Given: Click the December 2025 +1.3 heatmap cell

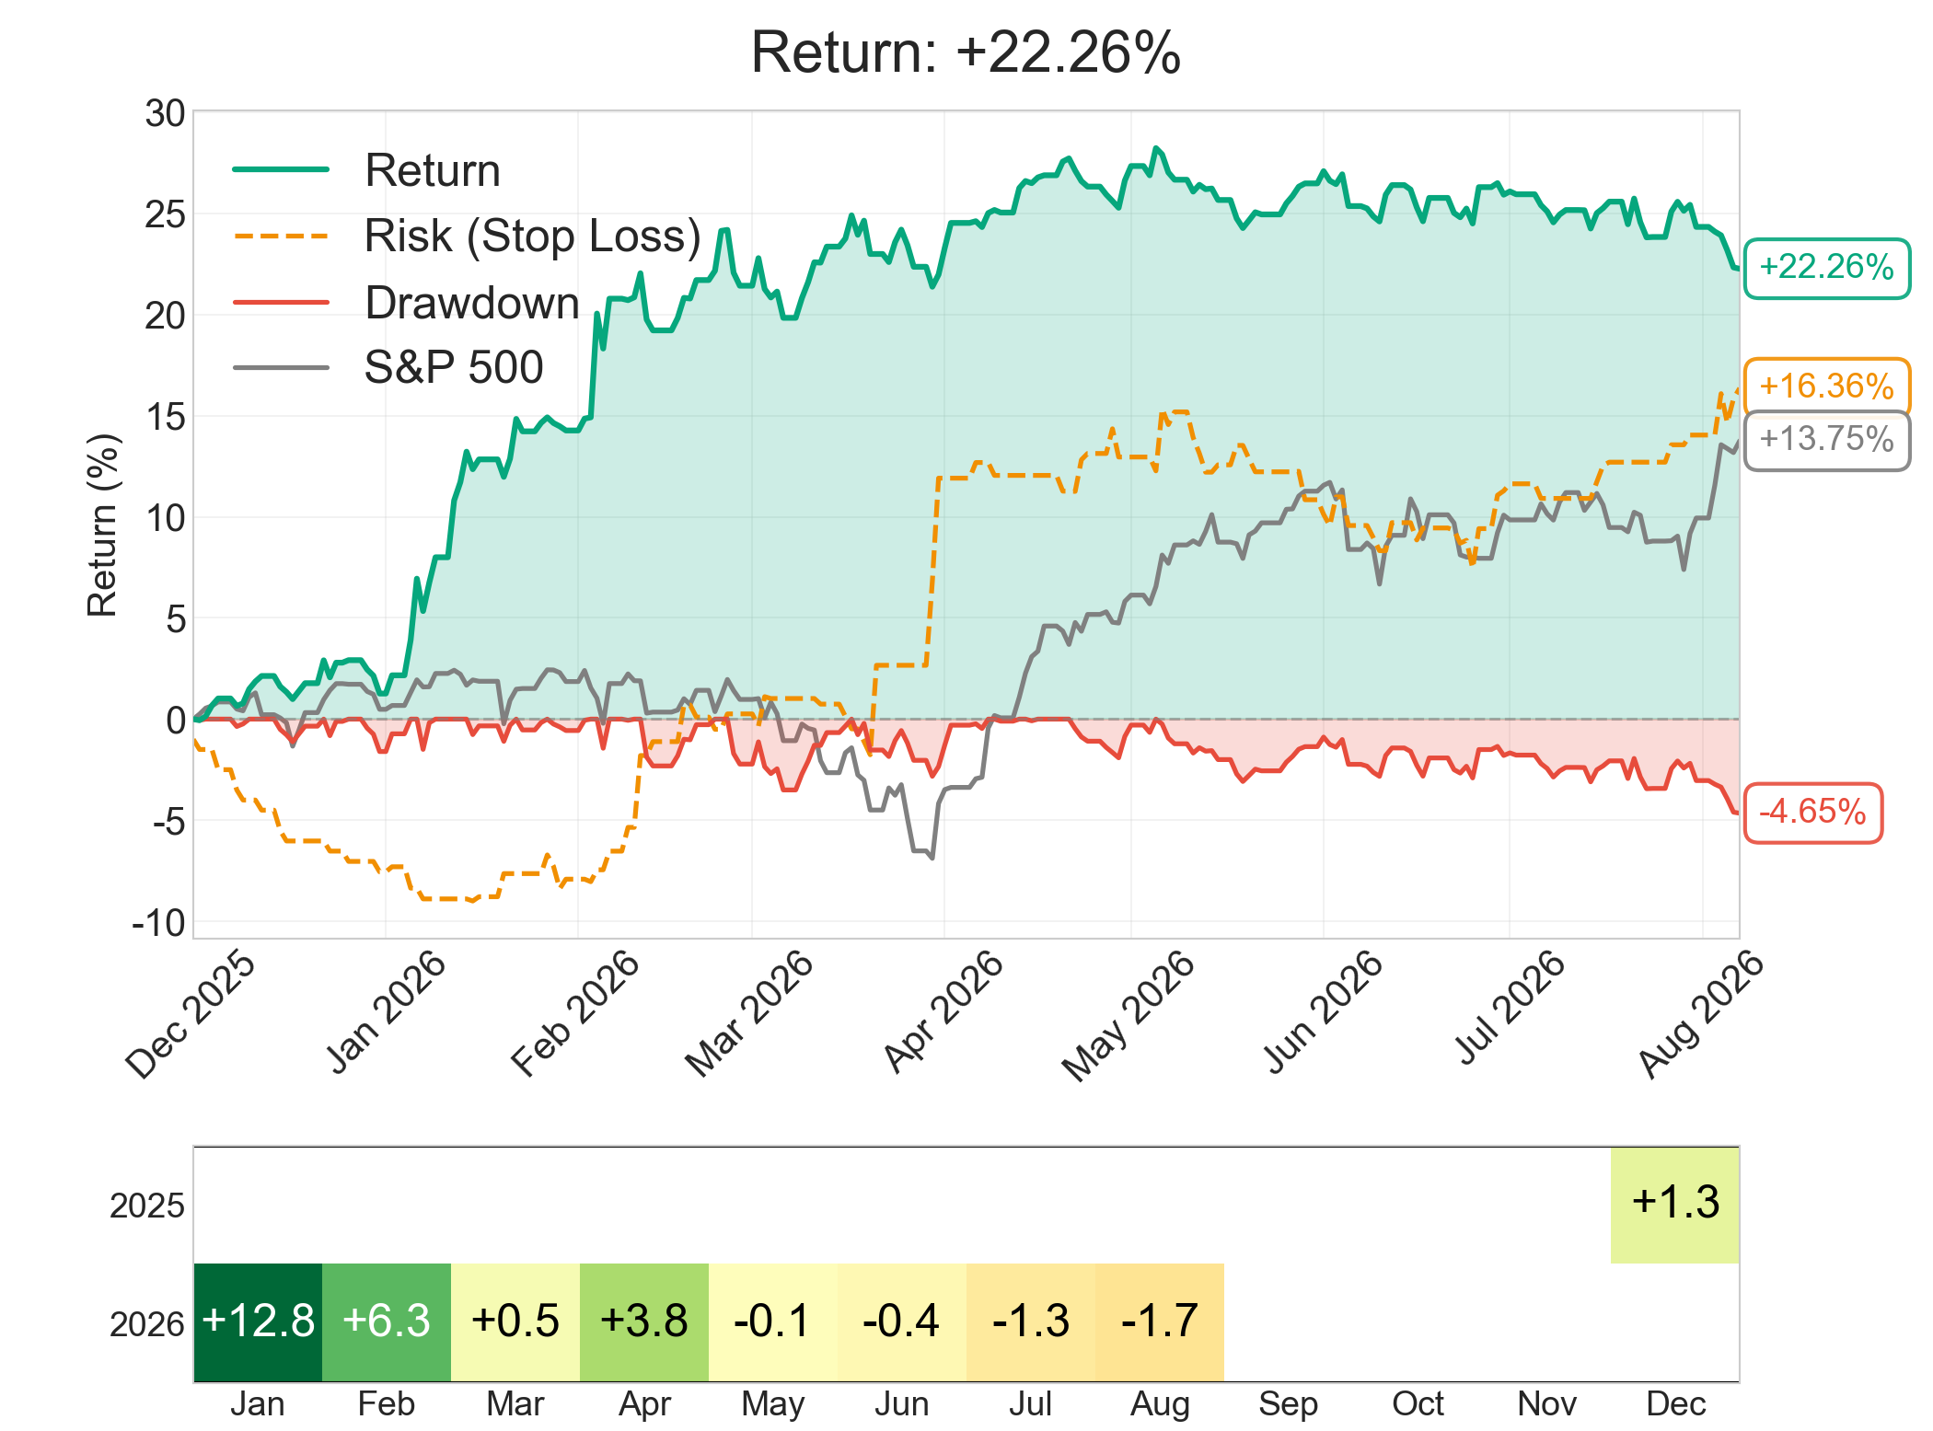Looking at the screenshot, I should (1675, 1205).
